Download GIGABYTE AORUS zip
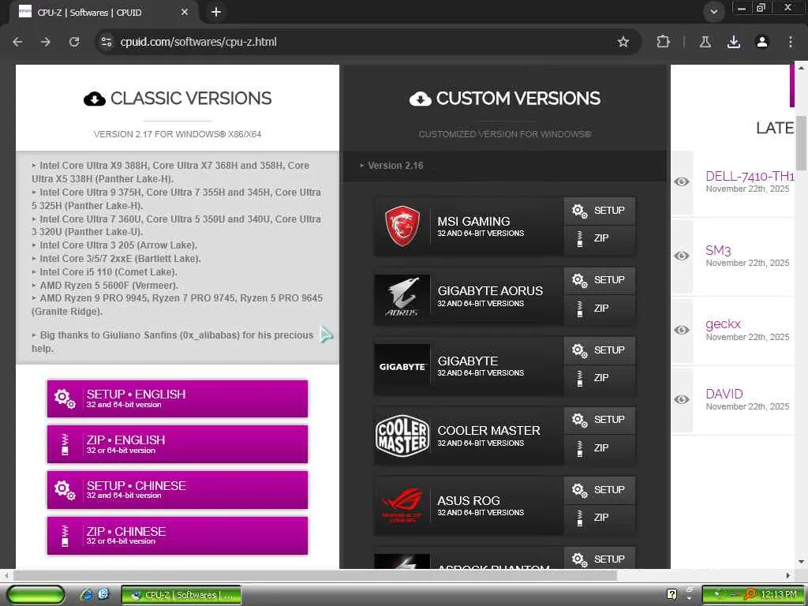This screenshot has width=808, height=606. 600,309
